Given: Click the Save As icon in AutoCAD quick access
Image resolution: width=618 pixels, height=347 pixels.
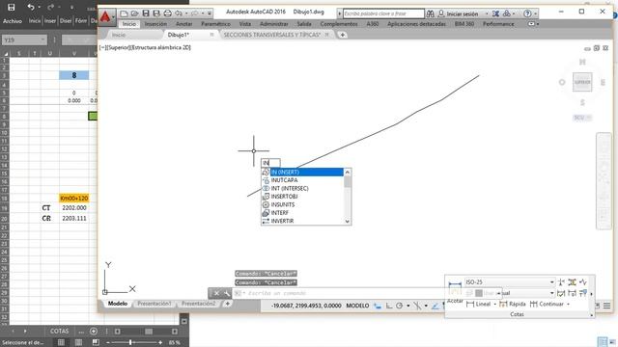Looking at the screenshot, I should pyautogui.click(x=156, y=13).
